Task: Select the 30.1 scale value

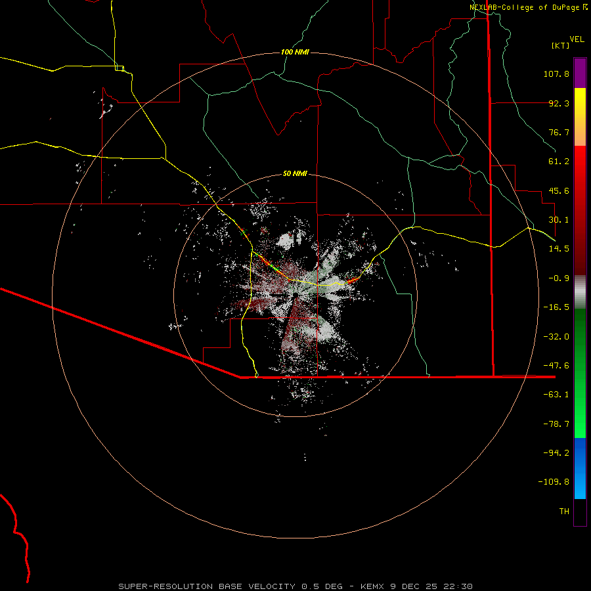Action: 559,220
